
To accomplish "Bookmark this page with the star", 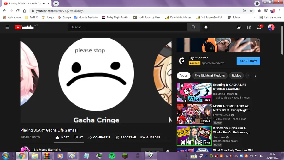I will pyautogui.click(x=251, y=11).
